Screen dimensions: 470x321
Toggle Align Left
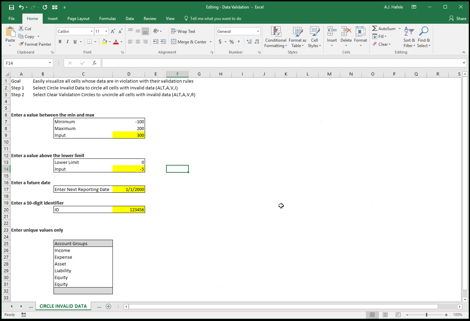coord(130,42)
